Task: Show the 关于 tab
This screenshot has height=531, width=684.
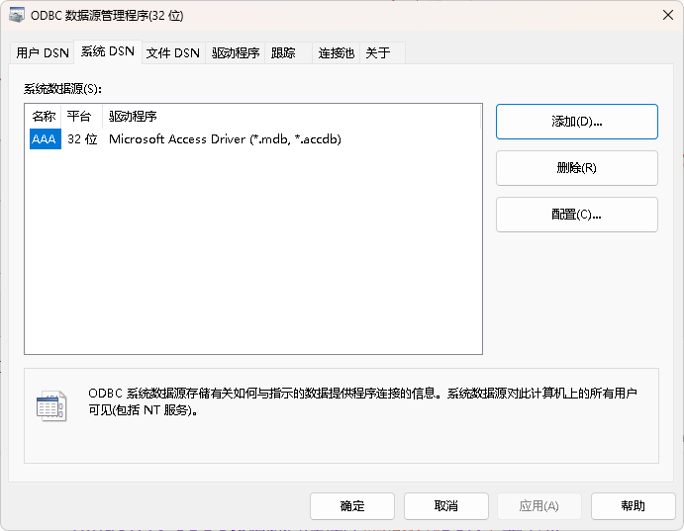Action: pyautogui.click(x=378, y=53)
